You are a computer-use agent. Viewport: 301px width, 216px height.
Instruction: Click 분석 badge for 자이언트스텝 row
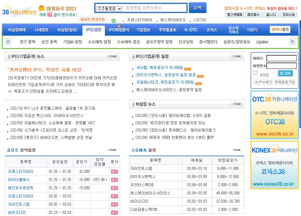[114, 204]
